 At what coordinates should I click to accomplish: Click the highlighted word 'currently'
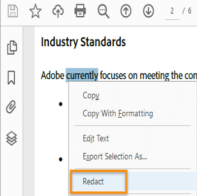pos(82,75)
